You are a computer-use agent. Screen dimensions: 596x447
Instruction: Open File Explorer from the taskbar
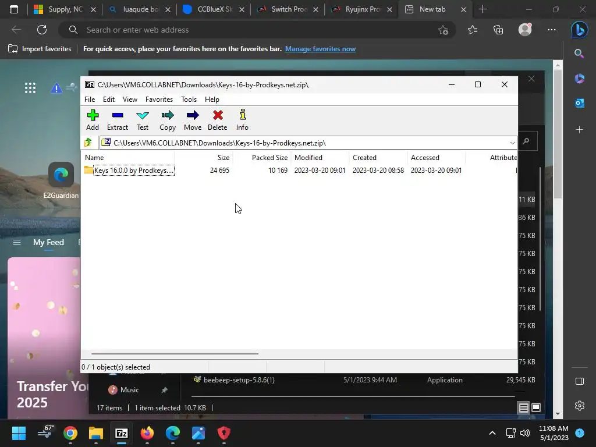(96, 433)
